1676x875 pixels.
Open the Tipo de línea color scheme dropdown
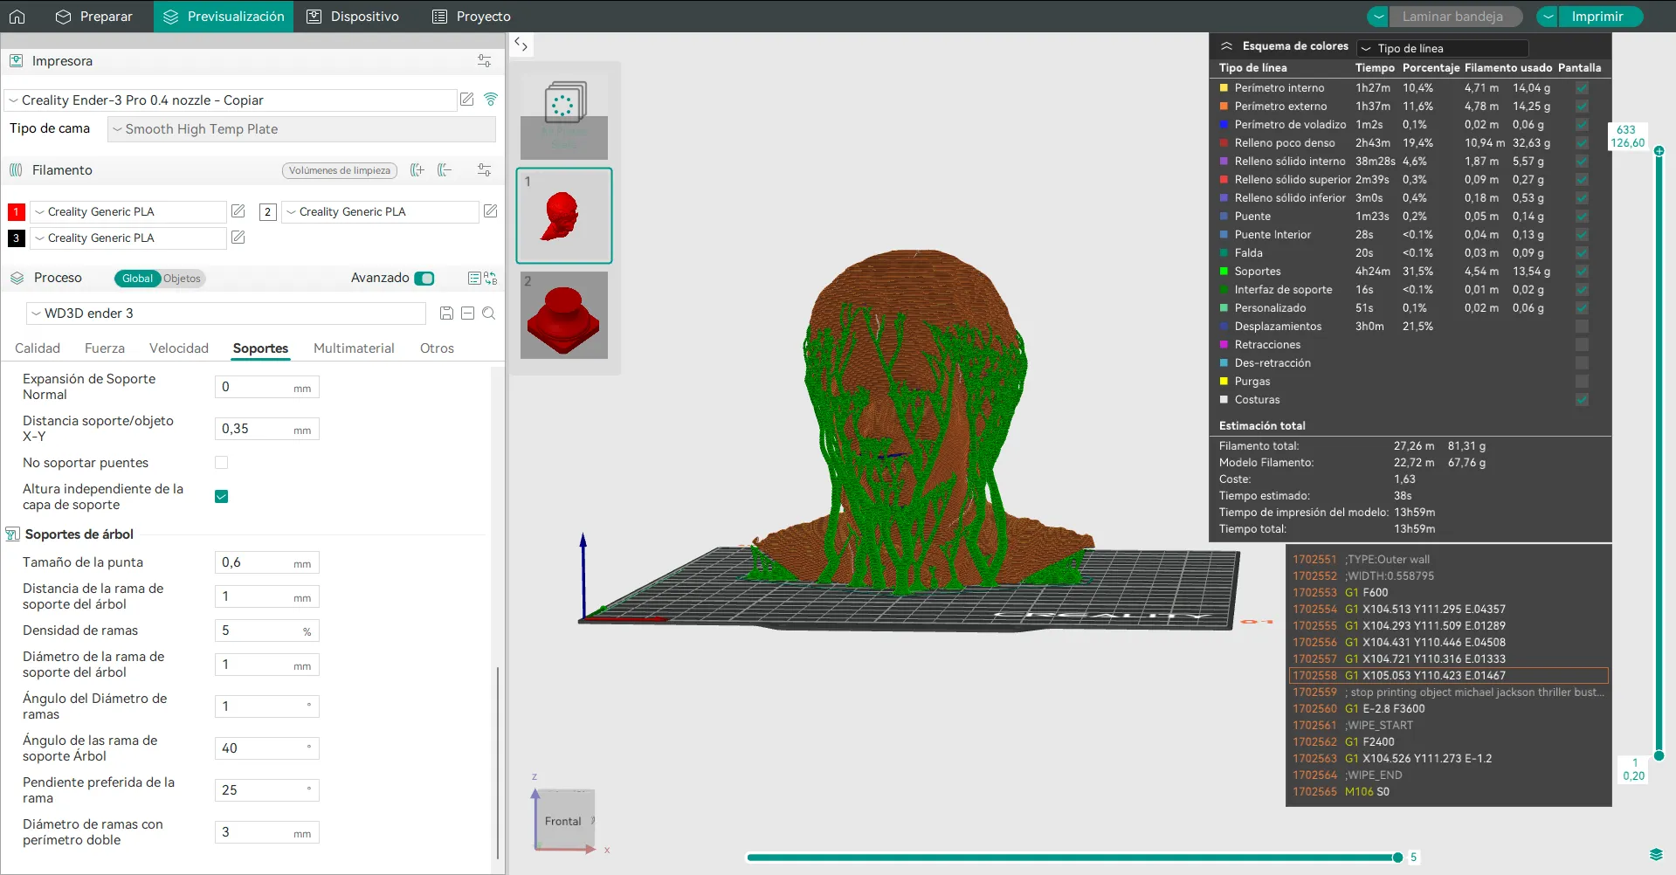[1442, 48]
